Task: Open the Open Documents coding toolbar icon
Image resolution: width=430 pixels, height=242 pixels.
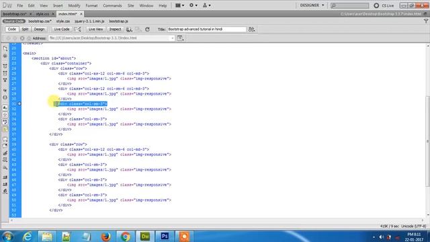Action: (5, 48)
